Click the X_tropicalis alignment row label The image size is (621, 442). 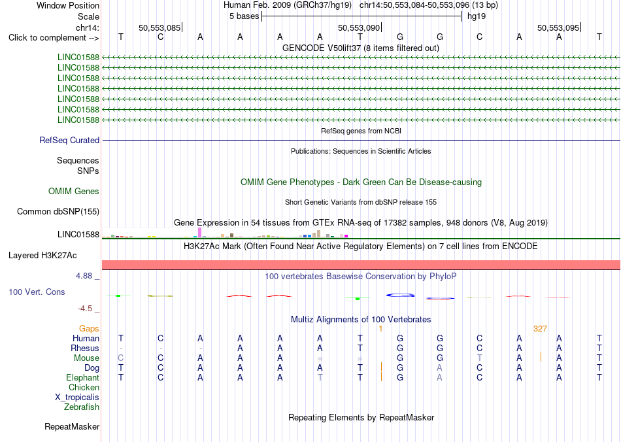(x=77, y=398)
